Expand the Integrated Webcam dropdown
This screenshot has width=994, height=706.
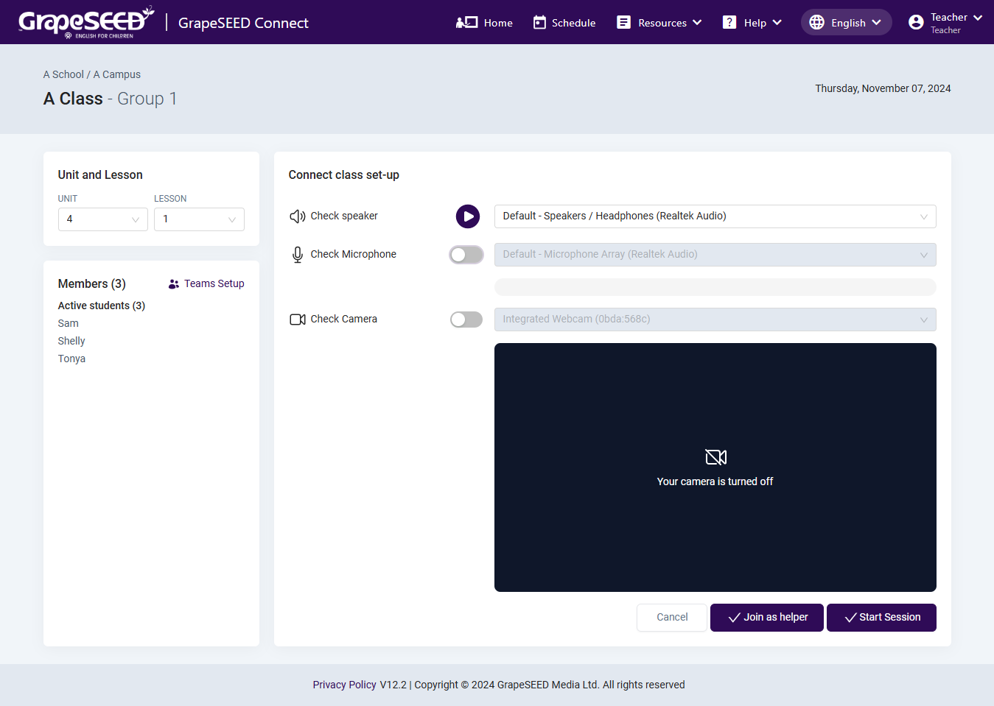click(x=715, y=320)
